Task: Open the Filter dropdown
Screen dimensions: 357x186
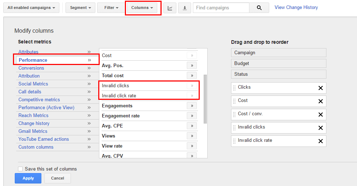Action: [x=111, y=8]
